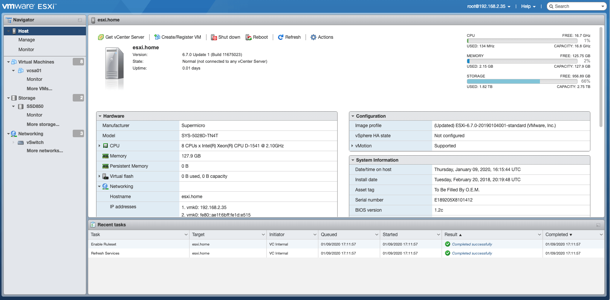Expand the vSwitch tree node
Image resolution: width=610 pixels, height=300 pixels.
tap(14, 142)
